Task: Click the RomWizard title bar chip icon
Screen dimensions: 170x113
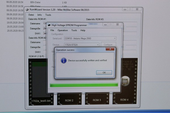Action: point(27,9)
